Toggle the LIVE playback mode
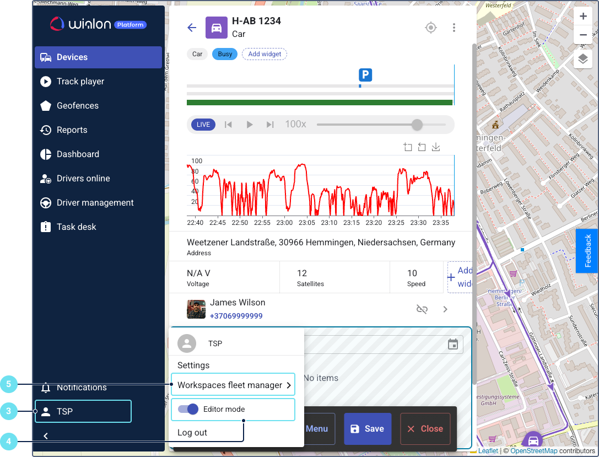This screenshot has width=599, height=457. coord(203,125)
